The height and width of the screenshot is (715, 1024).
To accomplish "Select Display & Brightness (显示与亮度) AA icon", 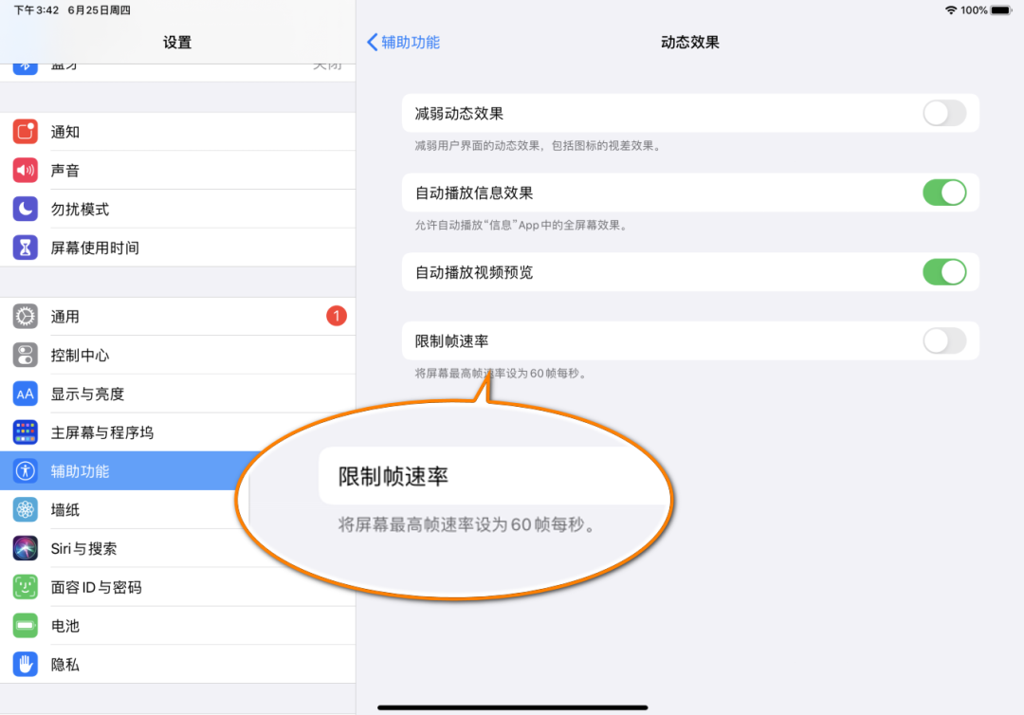I will (x=26, y=394).
